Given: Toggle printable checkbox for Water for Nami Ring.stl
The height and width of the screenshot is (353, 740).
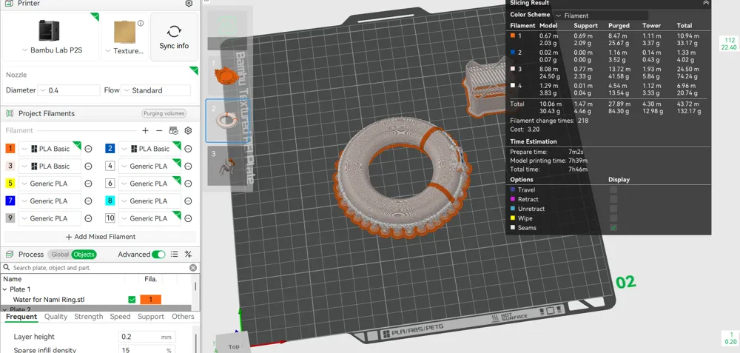Looking at the screenshot, I should click(x=132, y=300).
